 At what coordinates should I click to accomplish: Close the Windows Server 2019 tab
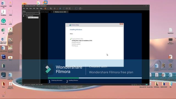[67, 12]
